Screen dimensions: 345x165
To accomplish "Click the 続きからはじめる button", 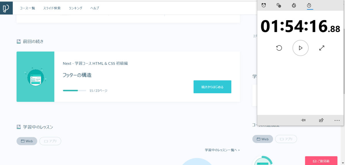I will pyautogui.click(x=212, y=87).
